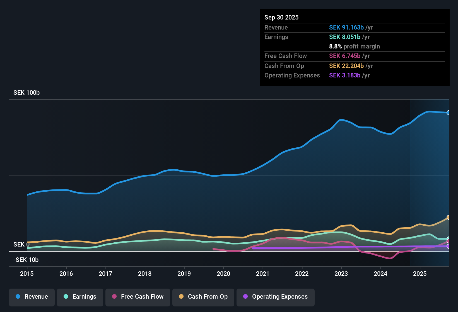This screenshot has height=312, width=458.
Task: Click the SEK 91.163b Revenue value
Action: 346,27
